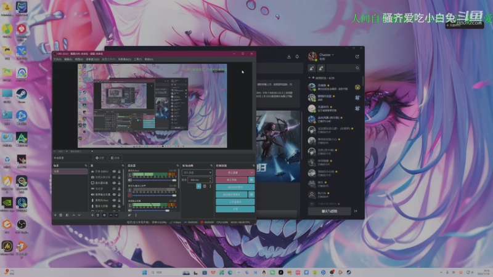Adjust the first mixer channel volume slider
The image size is (493, 277).
pyautogui.click(x=155, y=180)
